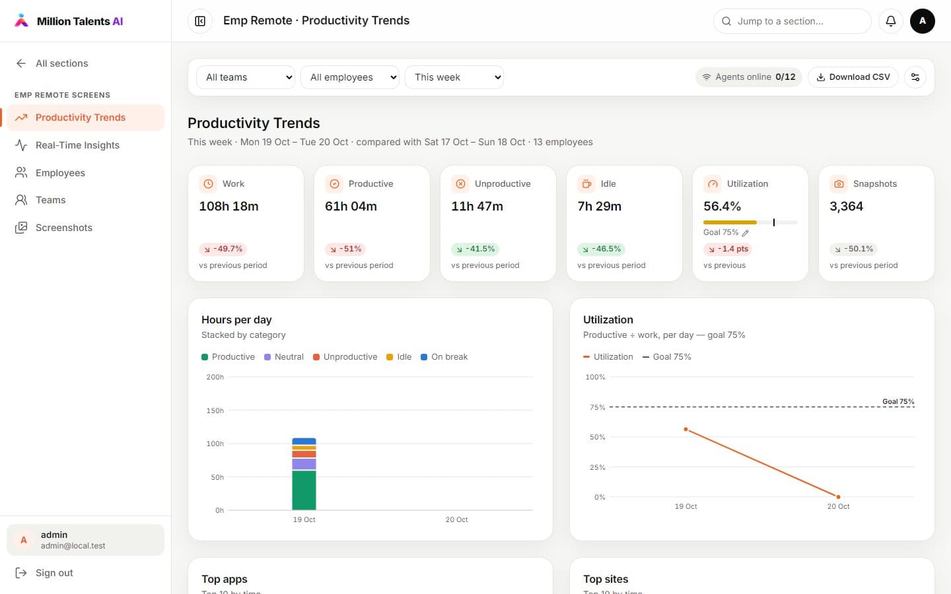Click the Idle coffee cup icon on card

586,184
